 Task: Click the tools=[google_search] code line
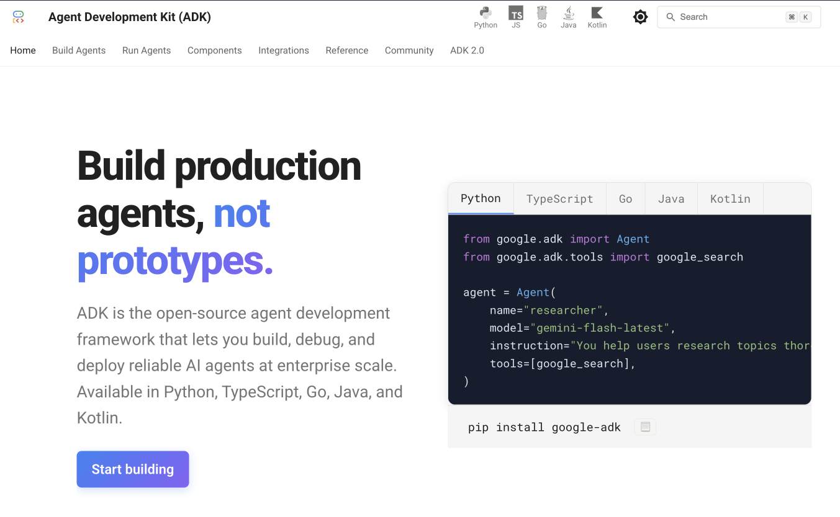pyautogui.click(x=562, y=363)
